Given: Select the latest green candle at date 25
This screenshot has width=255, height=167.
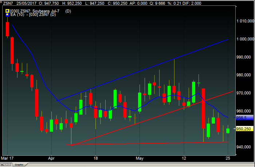Looking at the screenshot, I should [x=228, y=131].
